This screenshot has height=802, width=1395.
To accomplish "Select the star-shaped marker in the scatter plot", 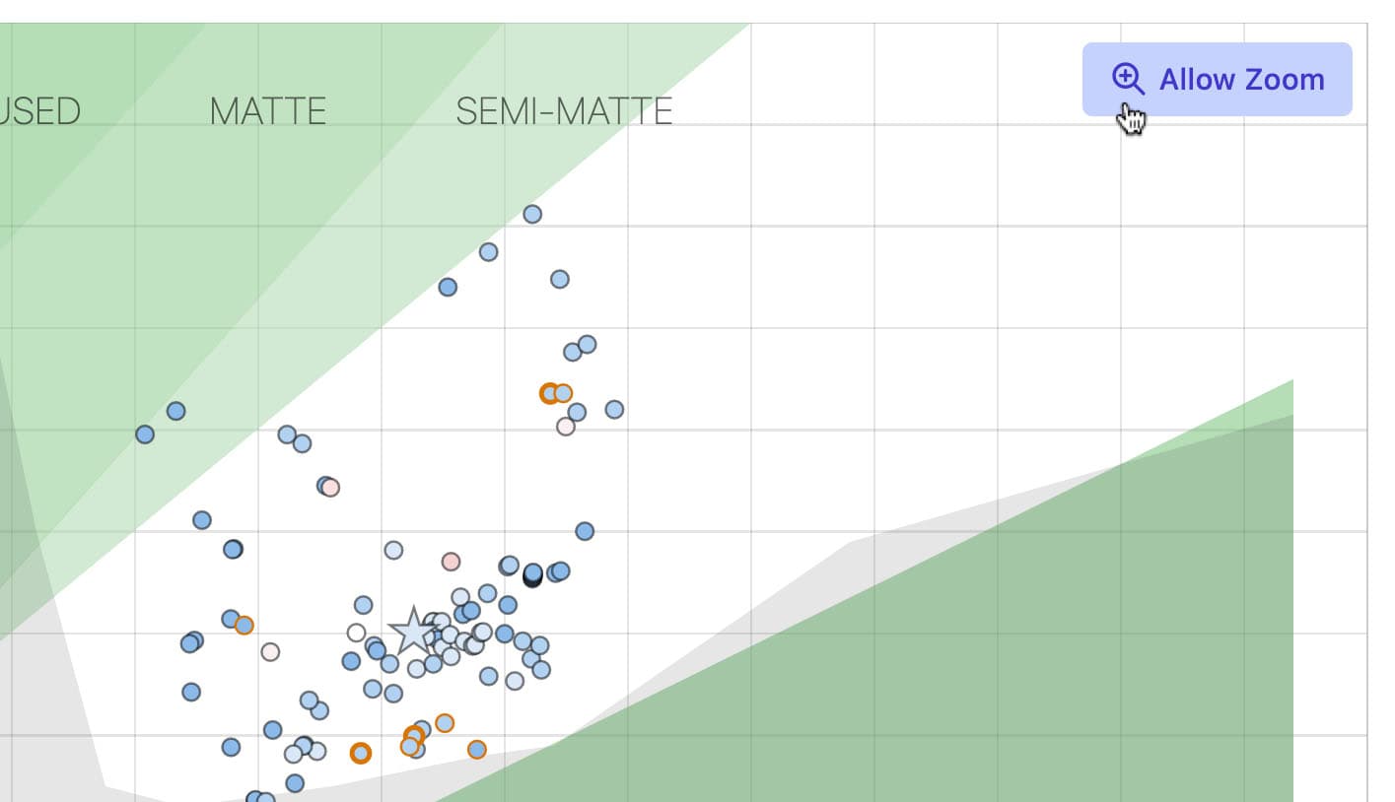I will [x=413, y=632].
